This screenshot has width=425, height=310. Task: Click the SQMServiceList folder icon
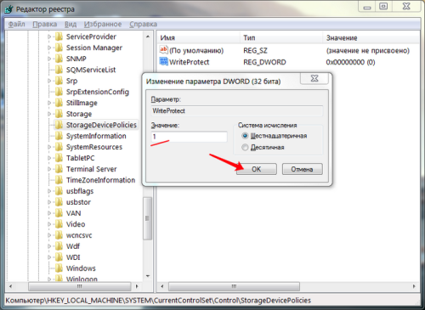tap(59, 70)
